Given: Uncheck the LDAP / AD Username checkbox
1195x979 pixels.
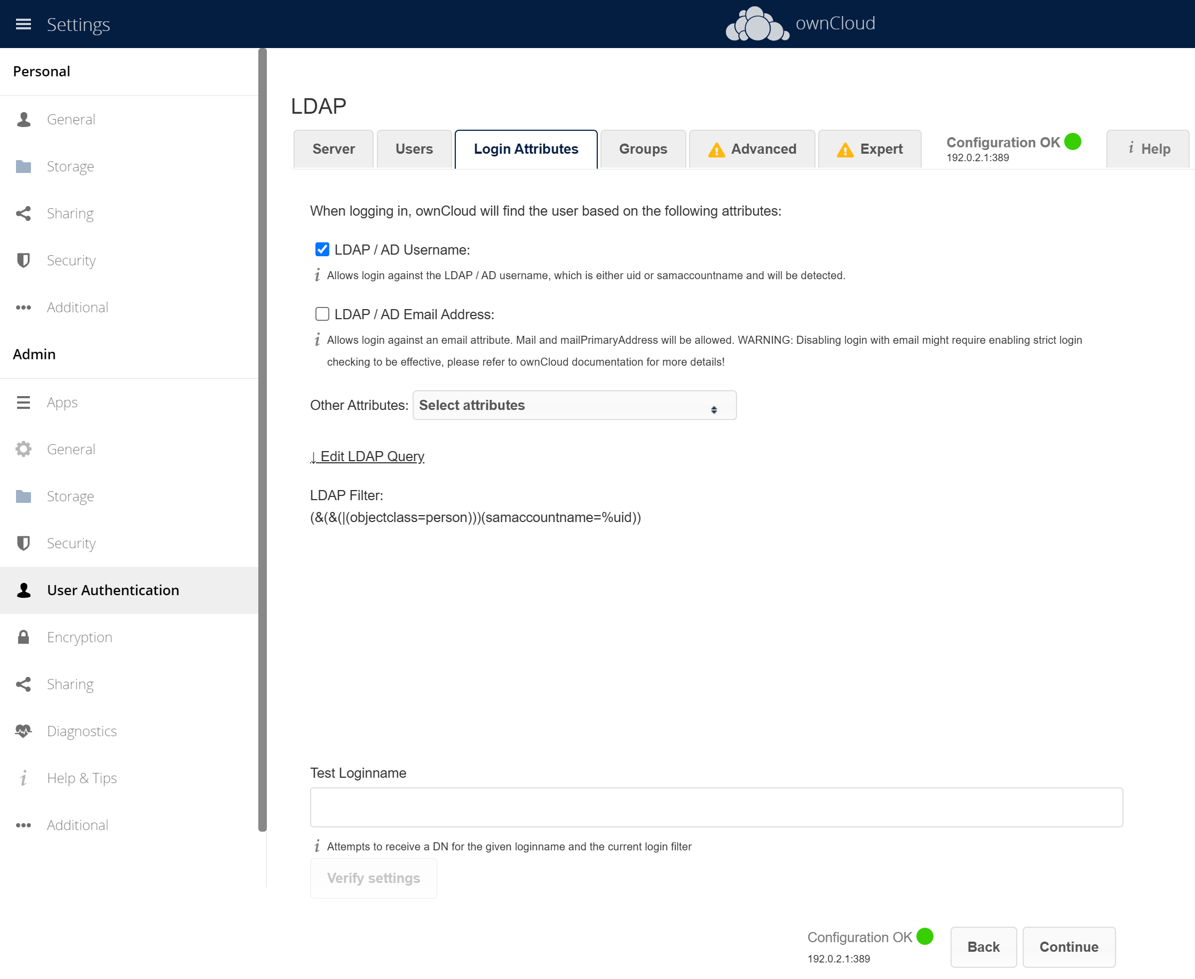Looking at the screenshot, I should click(x=322, y=249).
